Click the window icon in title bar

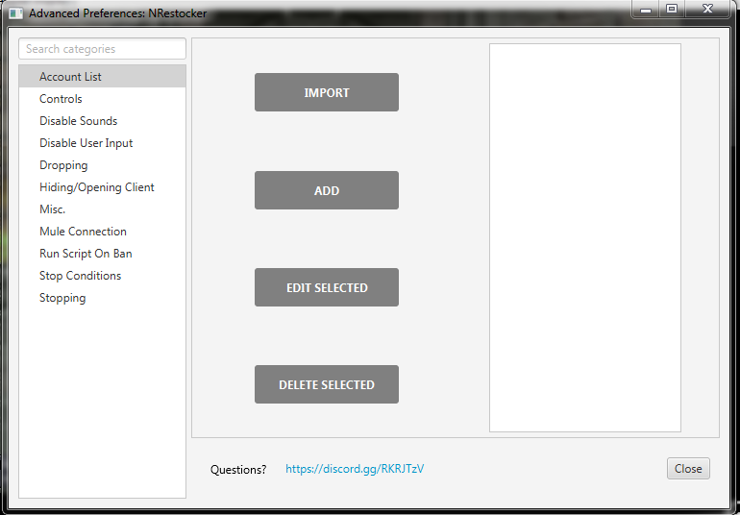(16, 12)
